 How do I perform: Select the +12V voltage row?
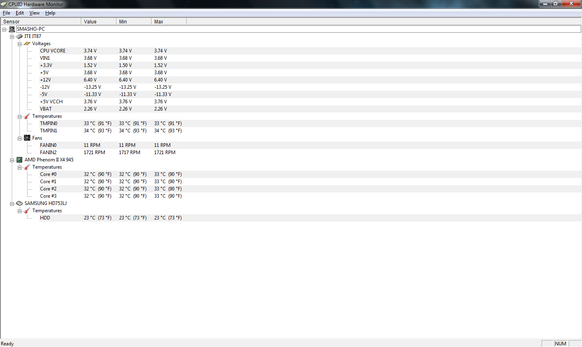point(310,80)
